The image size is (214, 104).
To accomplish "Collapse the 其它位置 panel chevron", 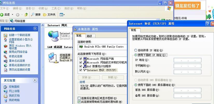I will [x=35, y=80].
